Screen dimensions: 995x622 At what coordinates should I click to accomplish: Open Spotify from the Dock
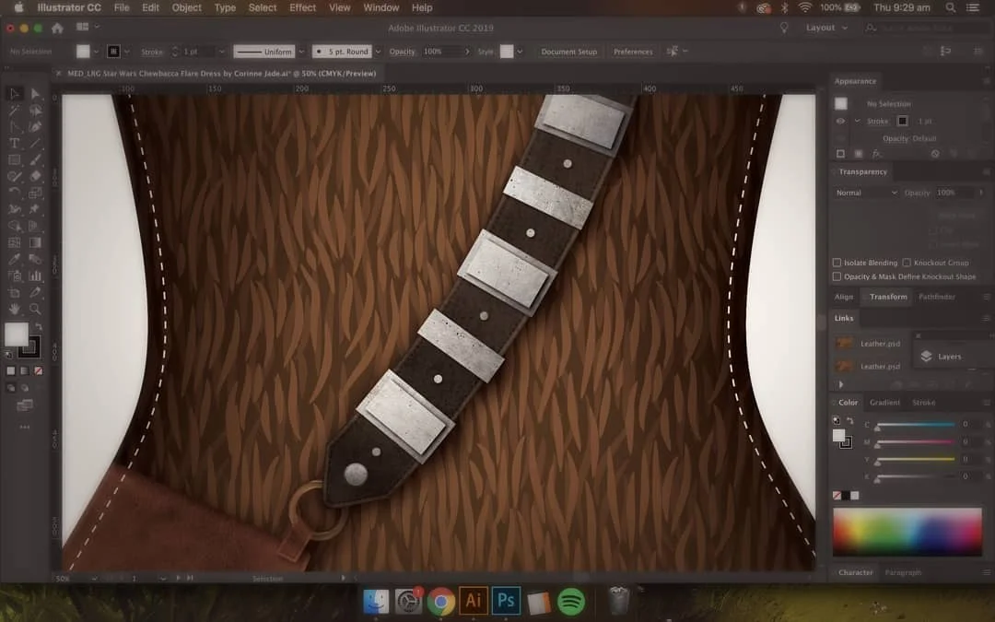[571, 601]
